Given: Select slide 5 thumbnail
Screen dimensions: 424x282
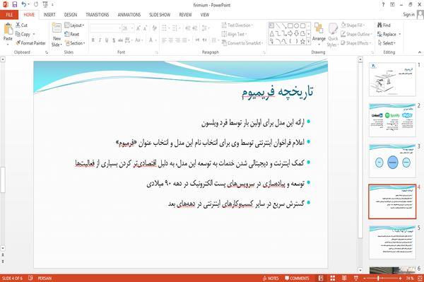Looking at the screenshot, I should (392, 242).
